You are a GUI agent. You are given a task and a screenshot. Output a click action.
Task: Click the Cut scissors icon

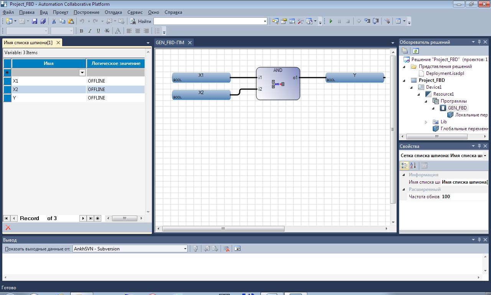[x=54, y=22]
